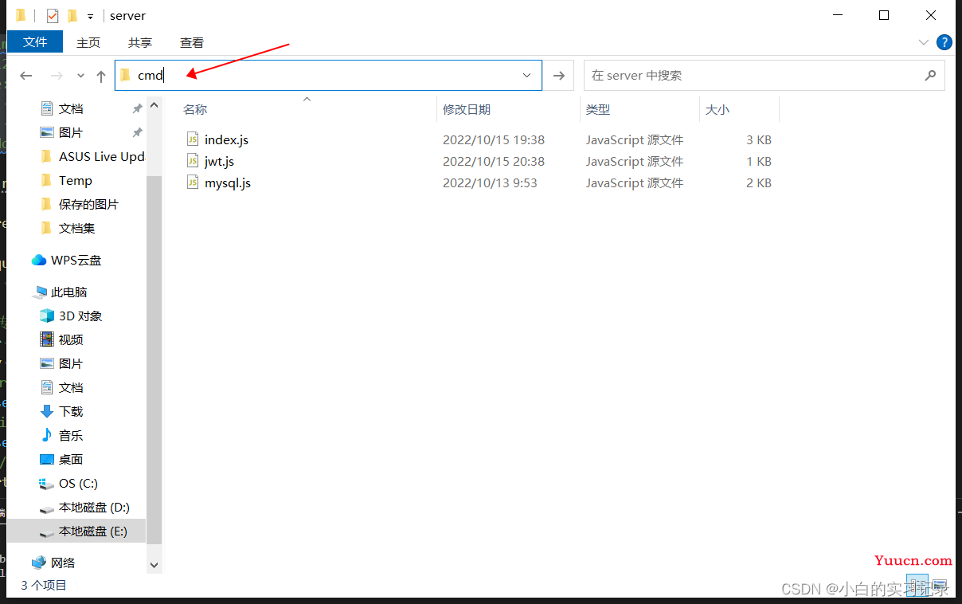Go up one folder level
The width and height of the screenshot is (962, 604).
coord(101,76)
